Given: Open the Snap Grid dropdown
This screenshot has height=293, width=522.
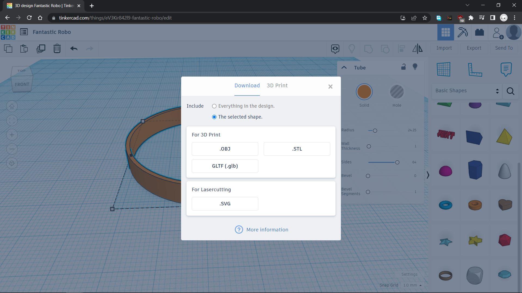Looking at the screenshot, I should 412,285.
